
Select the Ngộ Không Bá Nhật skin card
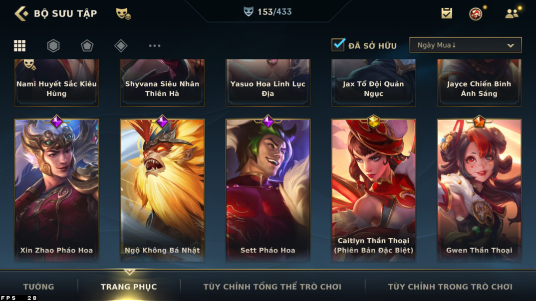point(162,190)
